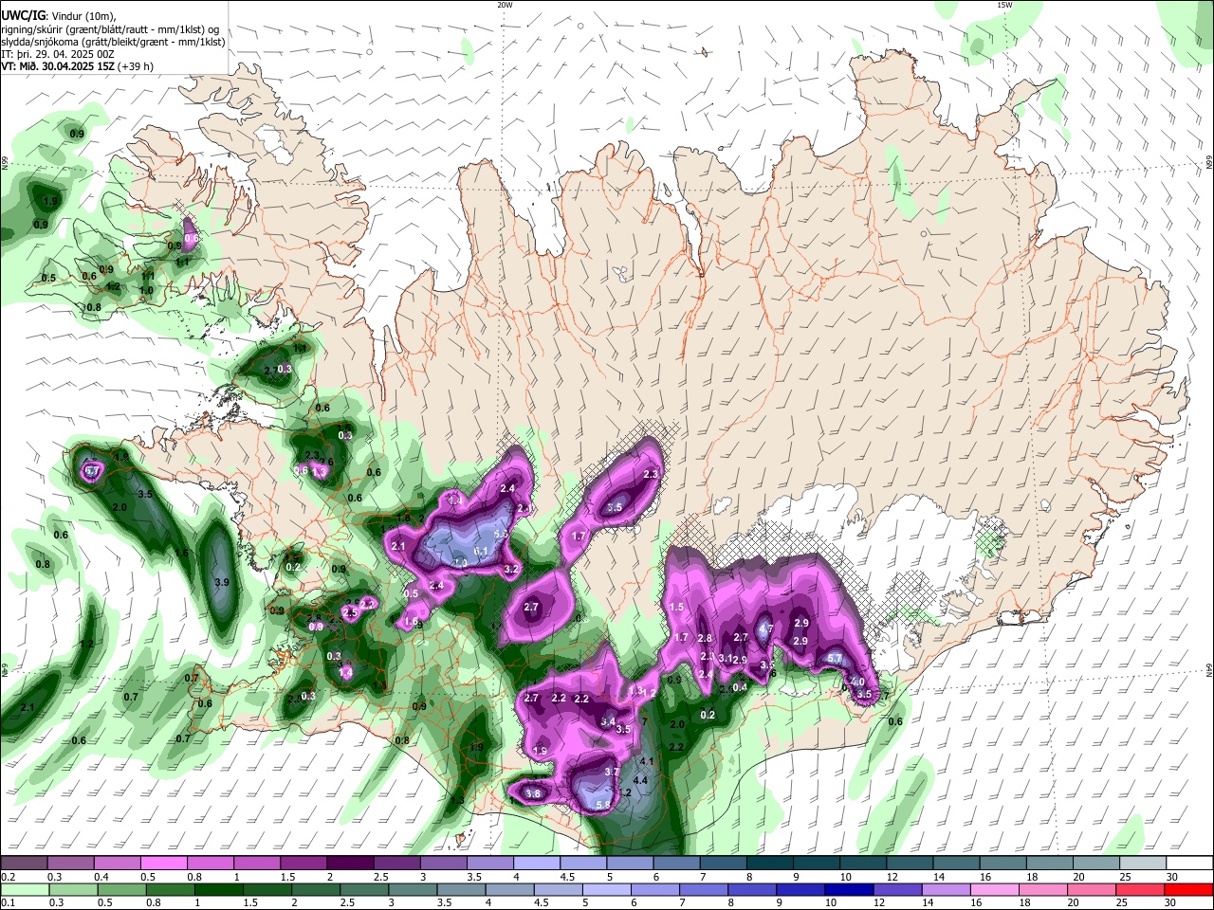Click the bright pink swatch starting at 0.5, upper legend
The width and height of the screenshot is (1214, 910).
[x=163, y=864]
